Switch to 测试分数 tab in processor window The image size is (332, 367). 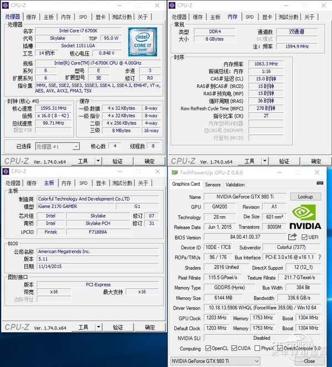click(122, 17)
